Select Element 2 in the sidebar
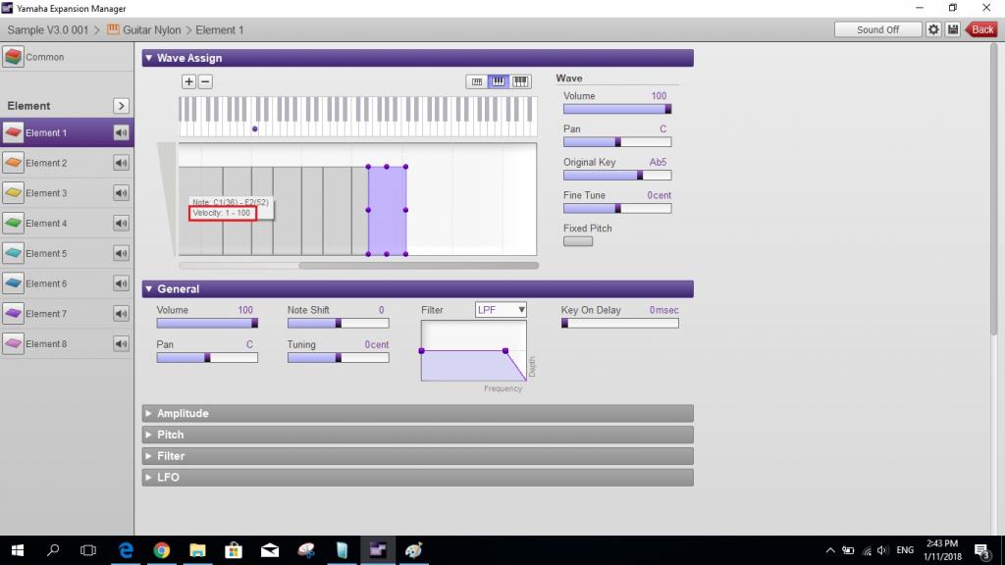1005x565 pixels. pyautogui.click(x=67, y=163)
